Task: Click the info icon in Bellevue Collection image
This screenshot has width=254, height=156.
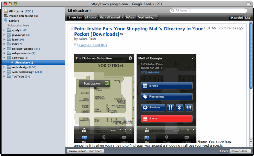Action: pos(130,58)
